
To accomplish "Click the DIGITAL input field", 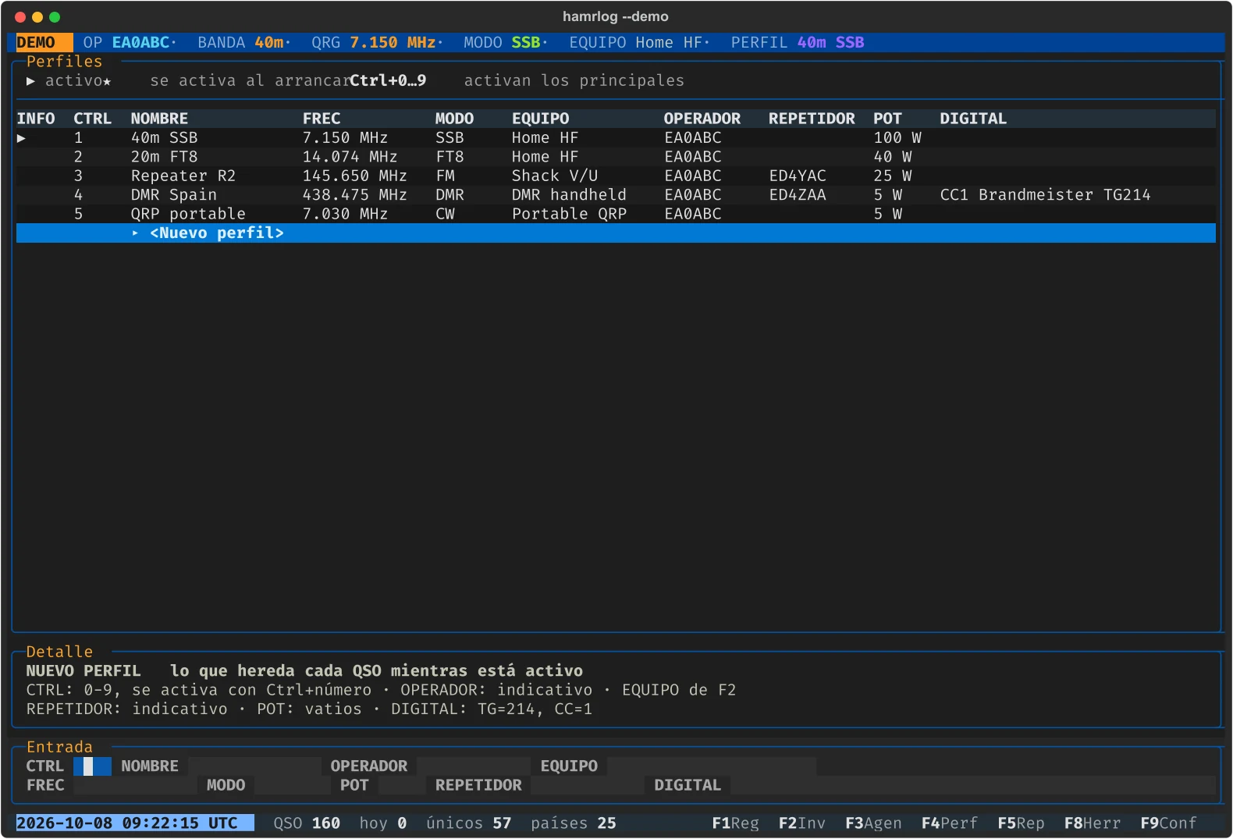I will pyautogui.click(x=973, y=785).
